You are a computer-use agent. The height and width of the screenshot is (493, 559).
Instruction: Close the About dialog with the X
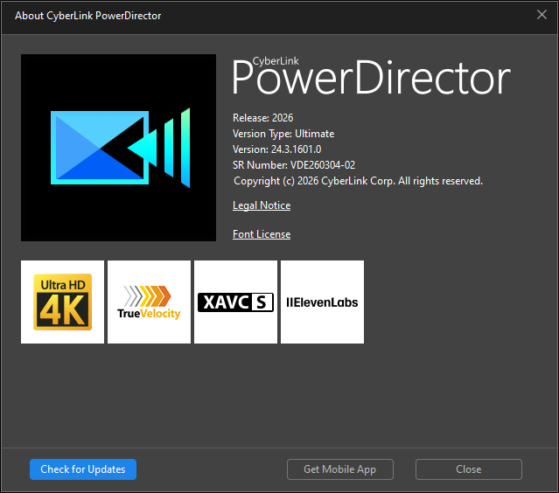click(542, 15)
